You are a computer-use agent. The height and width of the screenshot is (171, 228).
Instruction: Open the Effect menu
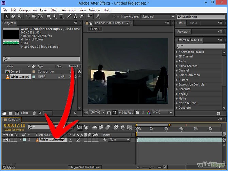coord(54,10)
